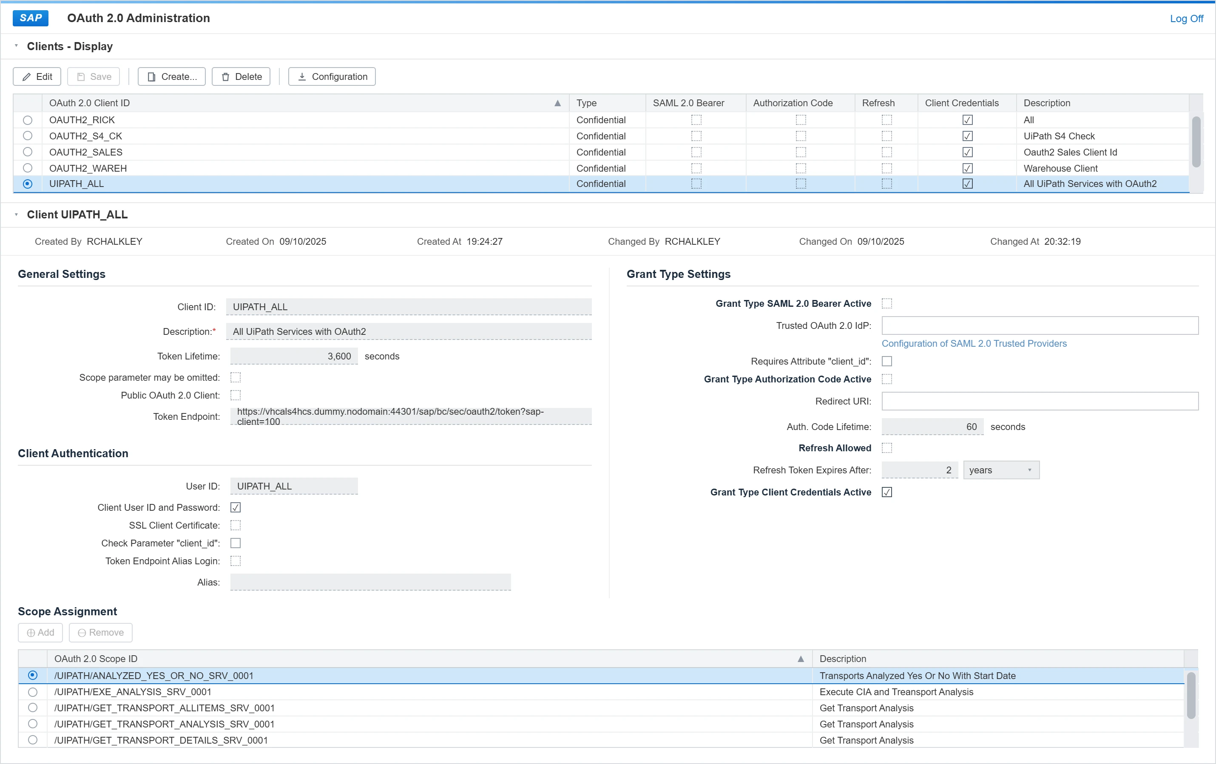Screen dimensions: 1216x764
Task: Click the Edit pencil button
Action: coord(37,77)
